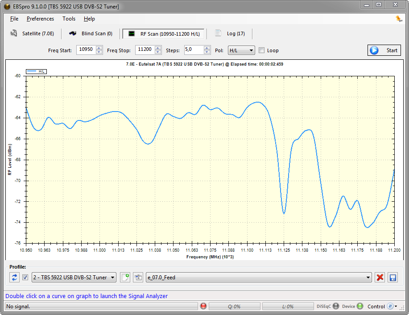409x315 pixels.
Task: Open the Help menu
Action: click(89, 19)
